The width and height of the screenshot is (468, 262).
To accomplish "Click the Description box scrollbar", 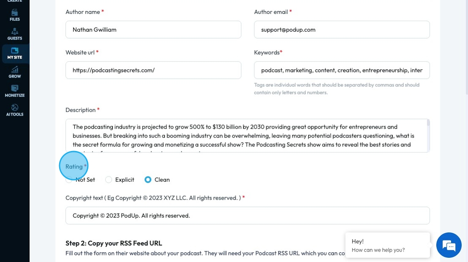I will [x=428, y=123].
